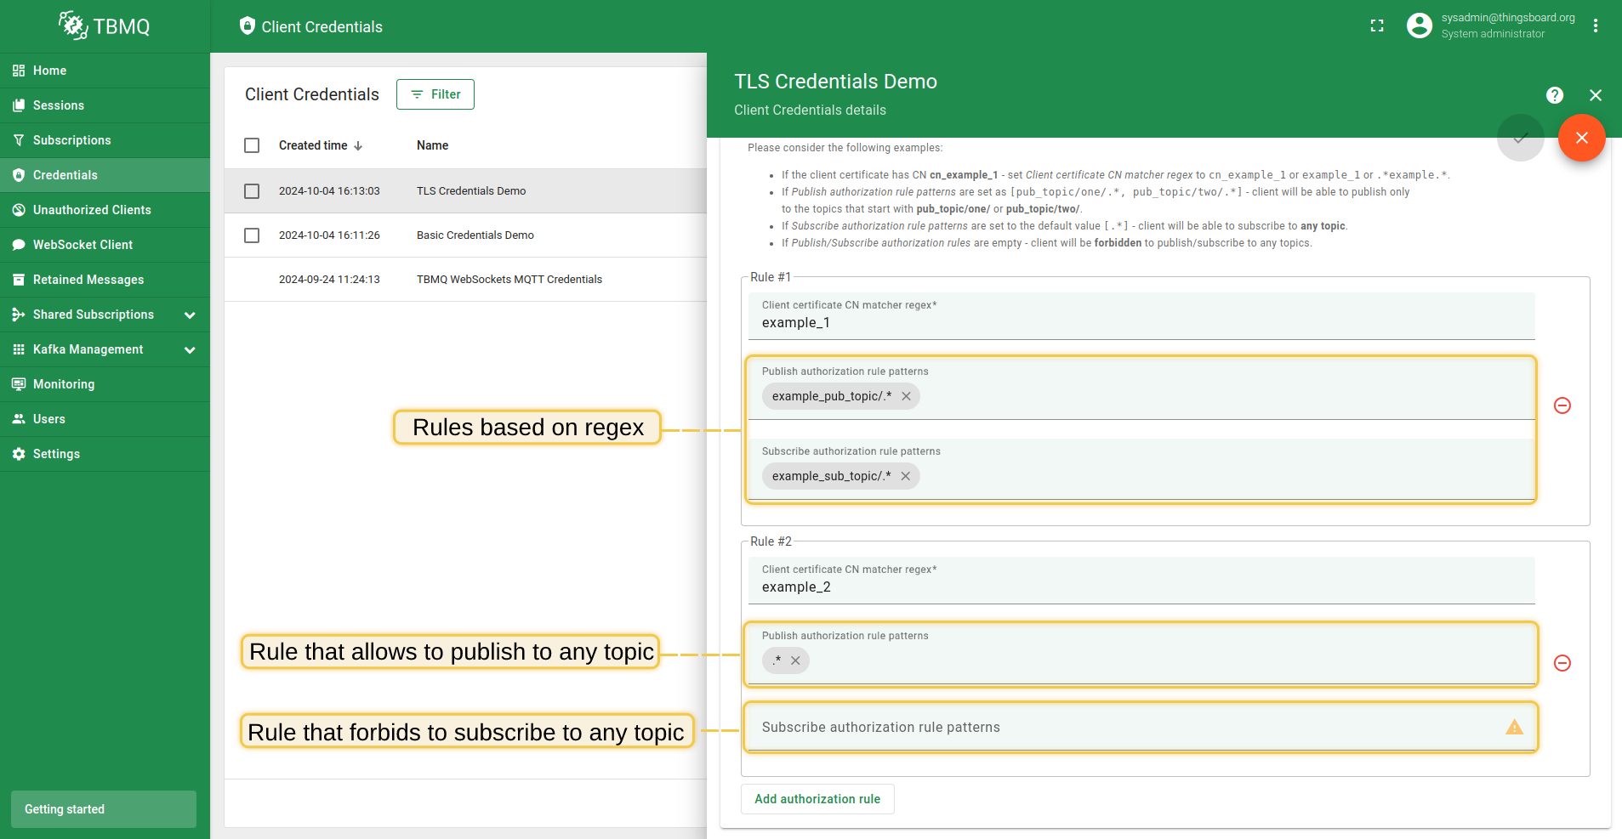This screenshot has width=1622, height=839.
Task: Focus Rule #2 Subscribe authorization patterns field
Action: click(x=1123, y=728)
